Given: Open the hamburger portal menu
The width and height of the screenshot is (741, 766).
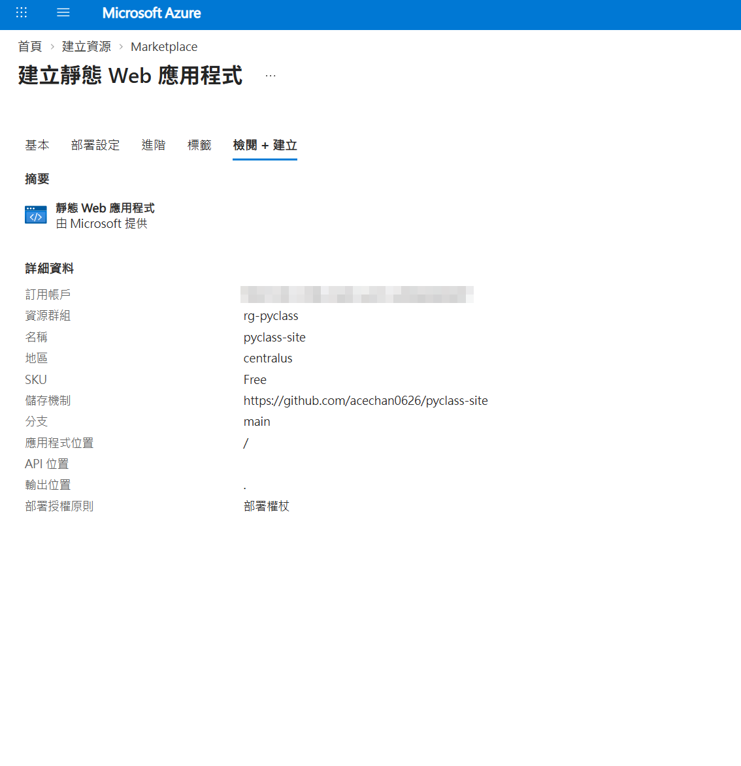Looking at the screenshot, I should tap(63, 12).
